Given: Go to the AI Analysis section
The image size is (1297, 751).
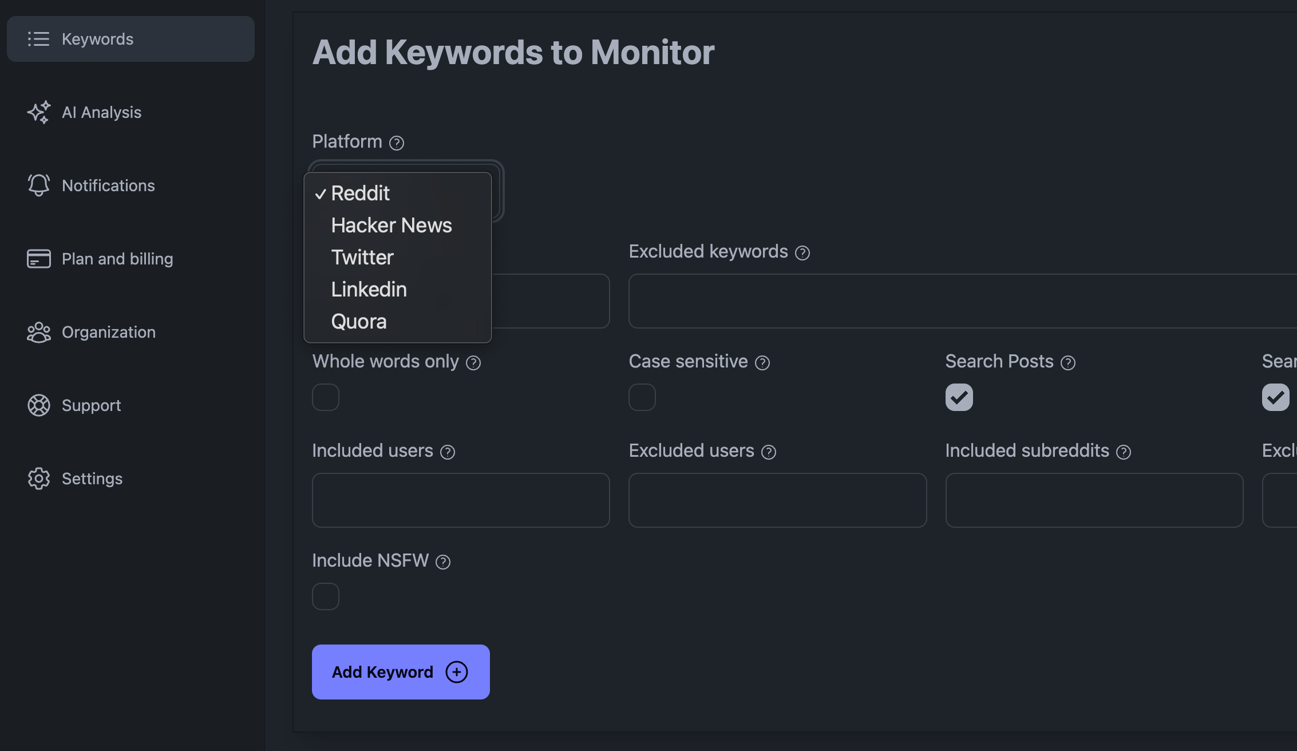Looking at the screenshot, I should (131, 112).
